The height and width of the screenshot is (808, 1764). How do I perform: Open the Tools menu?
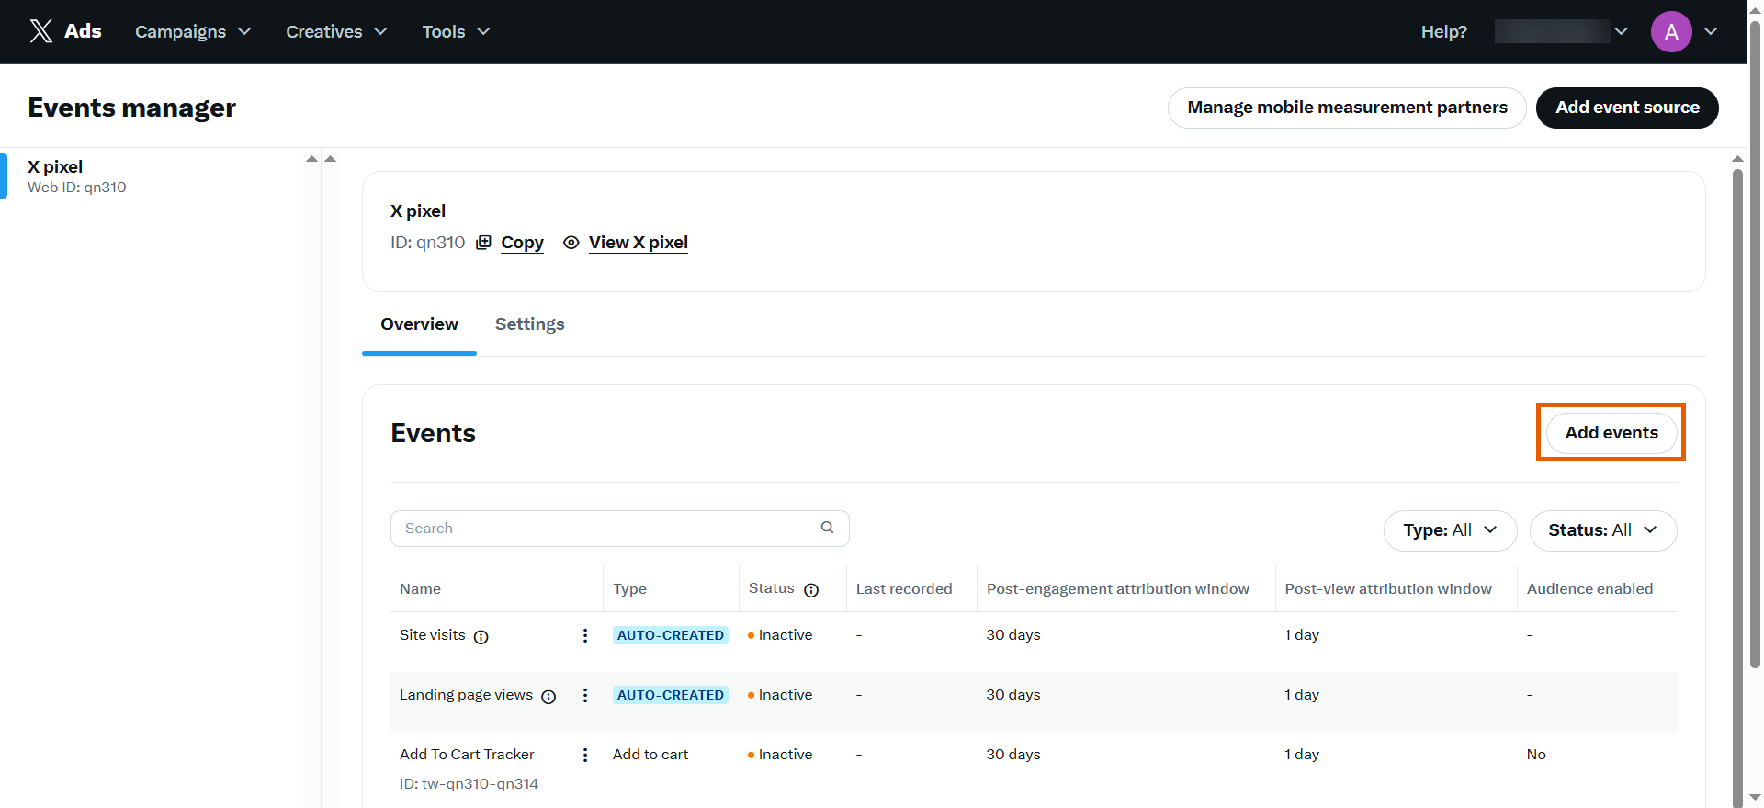pos(456,31)
